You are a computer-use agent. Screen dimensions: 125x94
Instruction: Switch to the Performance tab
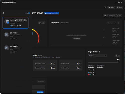click(x=64, y=23)
